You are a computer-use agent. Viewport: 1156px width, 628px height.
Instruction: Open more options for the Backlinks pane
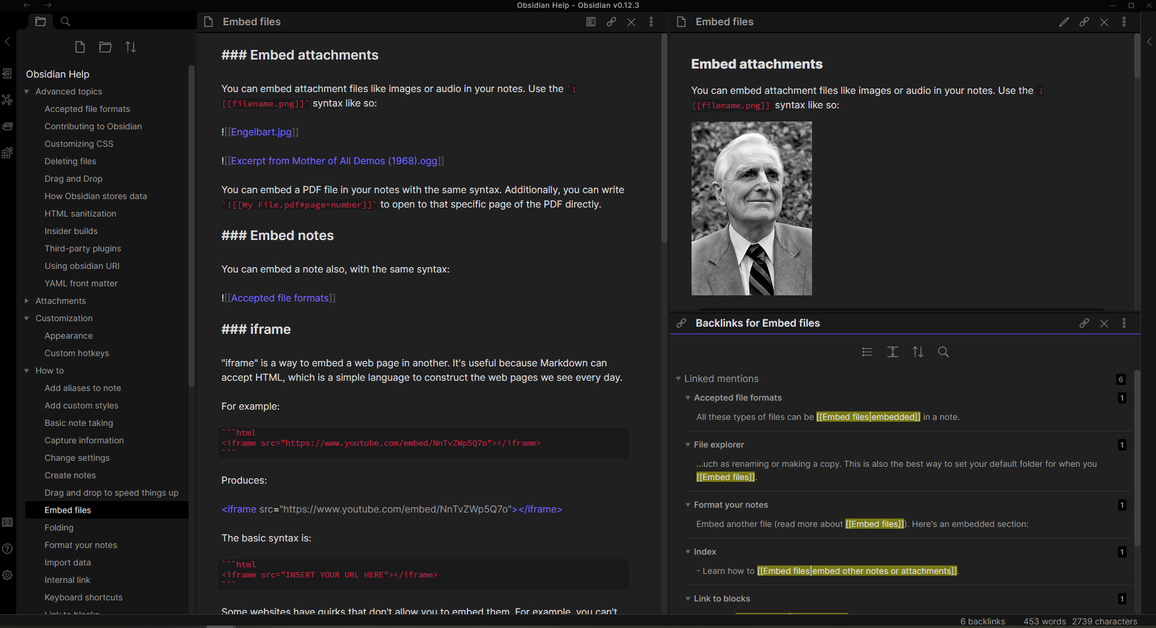pos(1124,323)
